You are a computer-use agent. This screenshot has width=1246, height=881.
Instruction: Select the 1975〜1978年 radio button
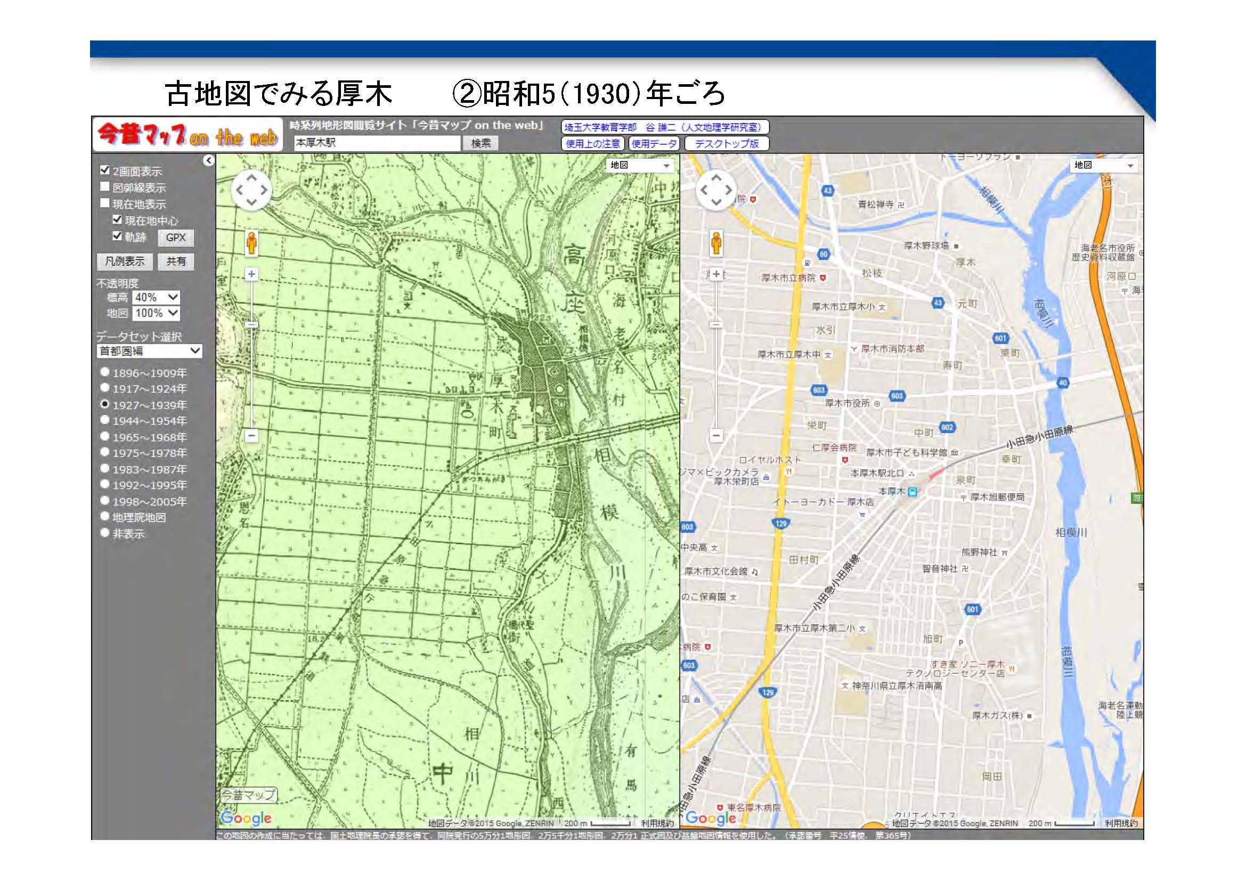point(105,452)
